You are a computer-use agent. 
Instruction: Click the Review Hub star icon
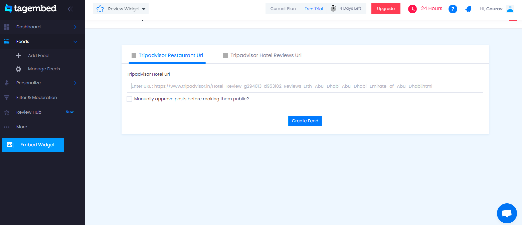click(7, 112)
